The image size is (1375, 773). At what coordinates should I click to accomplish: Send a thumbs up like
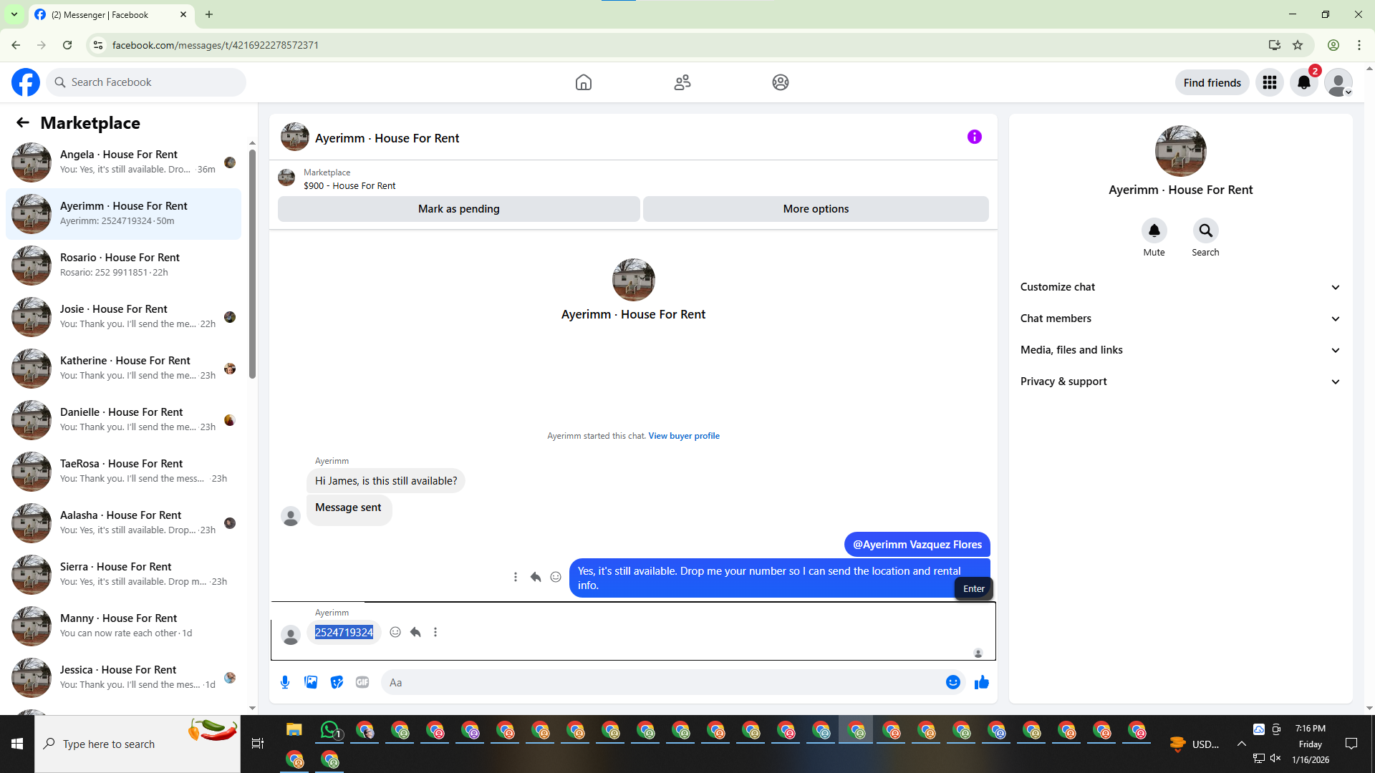[x=981, y=682]
